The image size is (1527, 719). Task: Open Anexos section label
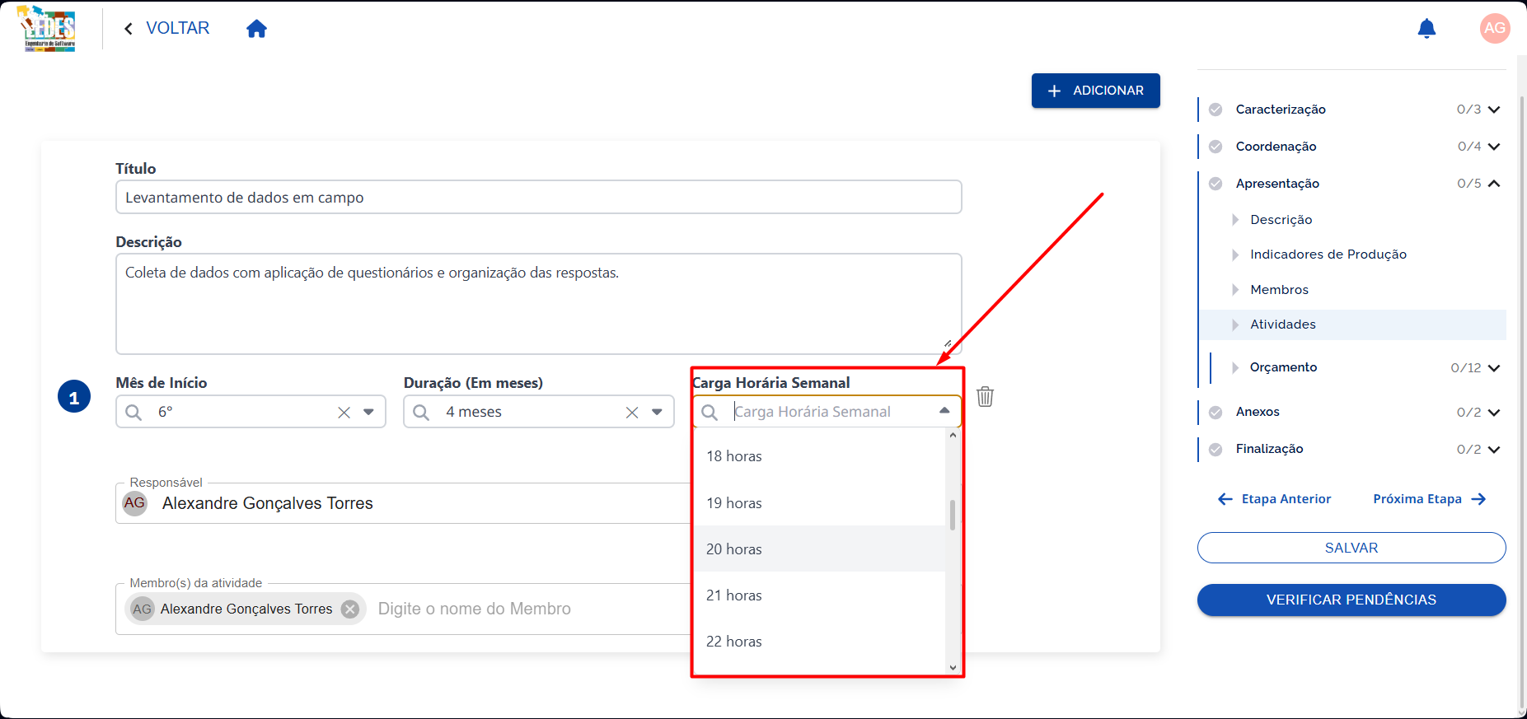tap(1258, 412)
